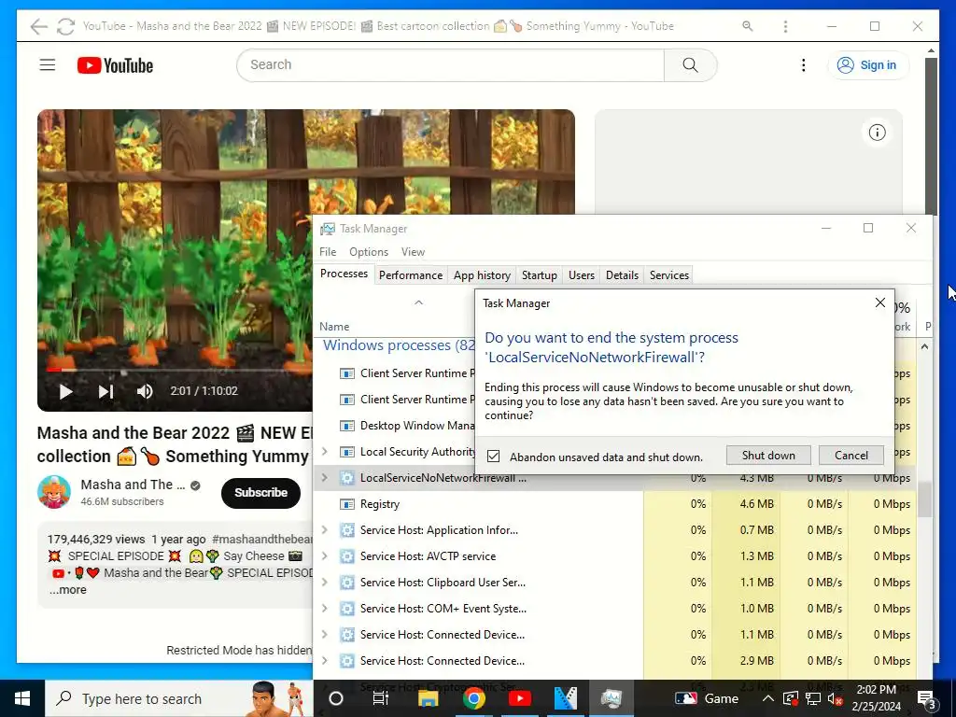Viewport: 956px width, 717px height.
Task: Click the Service Host: AVCTP service gear icon
Action: [347, 556]
